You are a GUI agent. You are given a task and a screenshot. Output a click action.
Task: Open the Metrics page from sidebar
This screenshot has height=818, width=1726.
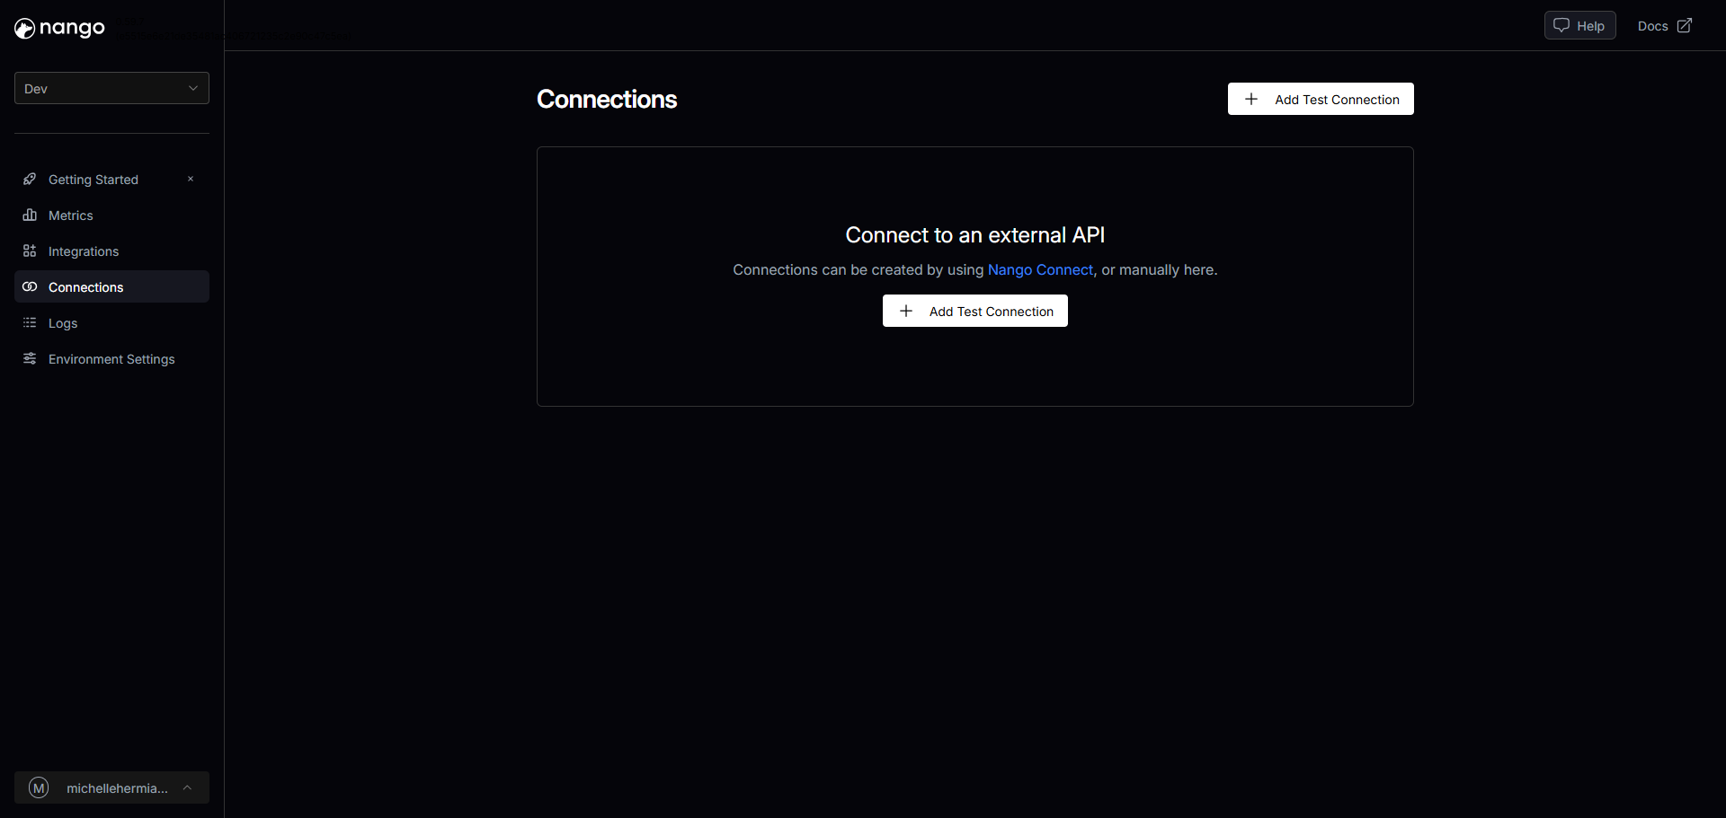coord(71,215)
